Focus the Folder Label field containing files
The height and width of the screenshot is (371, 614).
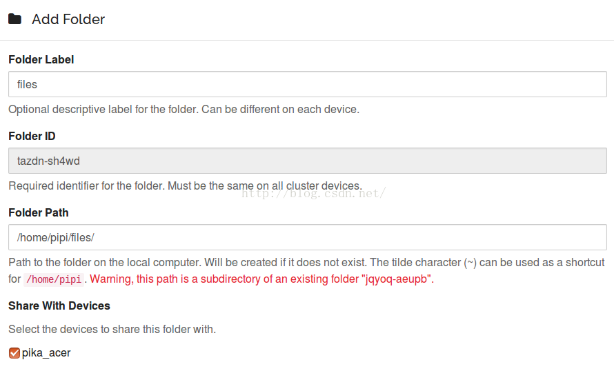pyautogui.click(x=308, y=84)
